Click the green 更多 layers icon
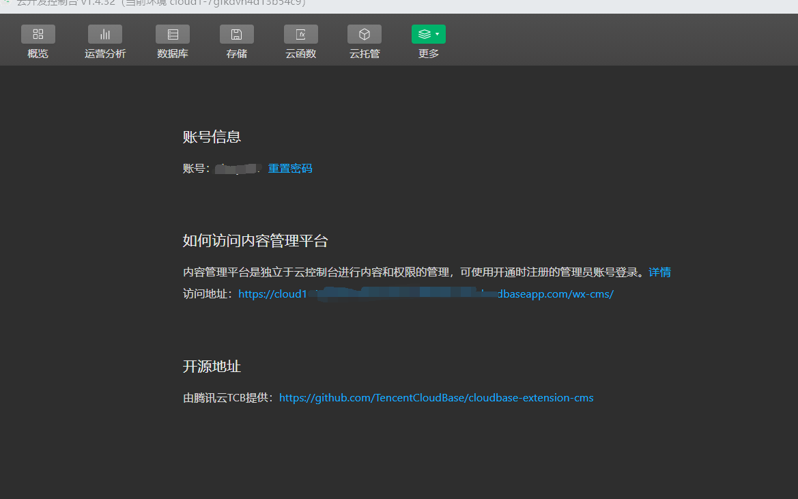The width and height of the screenshot is (798, 499). pos(424,33)
